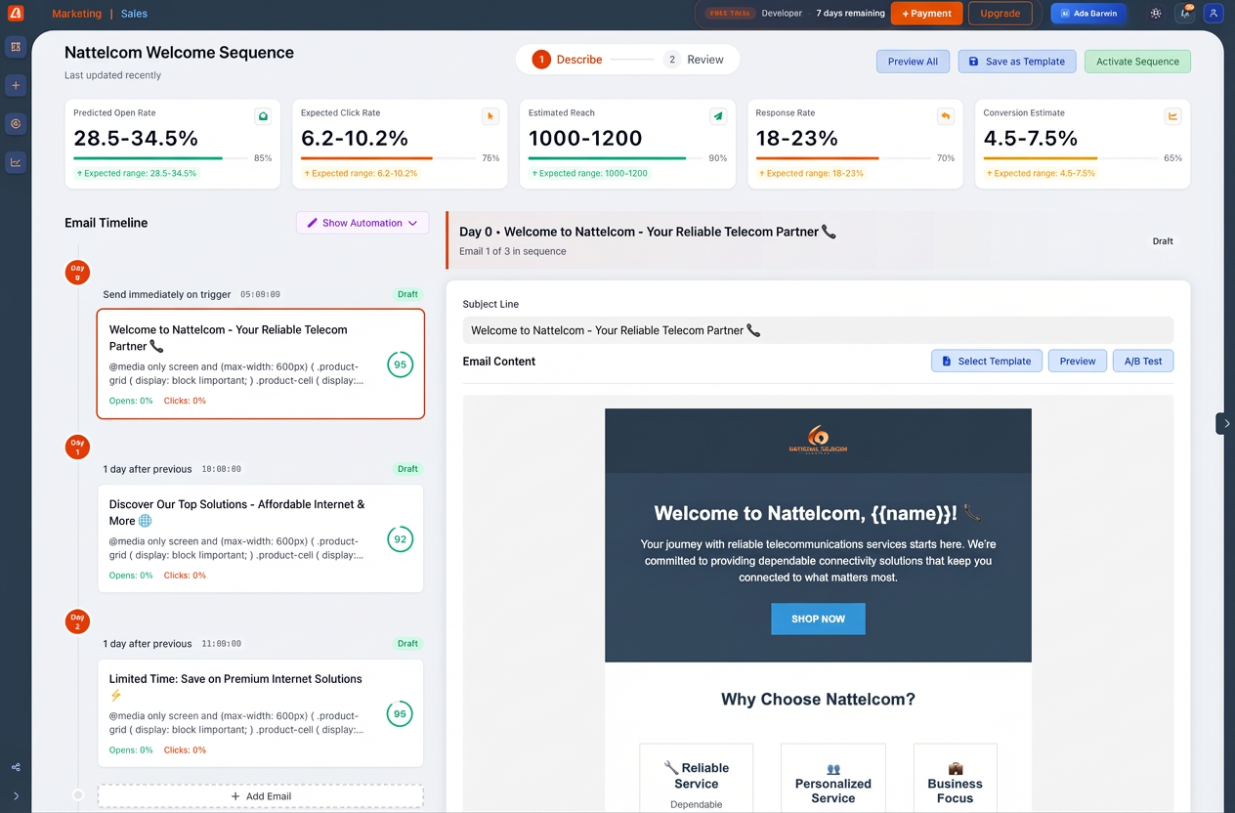Switch to the Sales tab
The width and height of the screenshot is (1235, 813).
[135, 14]
